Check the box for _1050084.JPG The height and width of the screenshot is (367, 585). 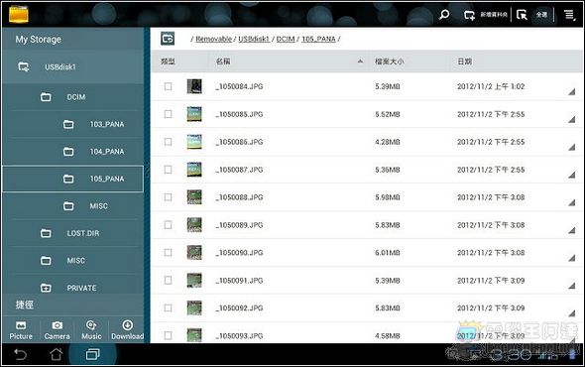coord(168,86)
